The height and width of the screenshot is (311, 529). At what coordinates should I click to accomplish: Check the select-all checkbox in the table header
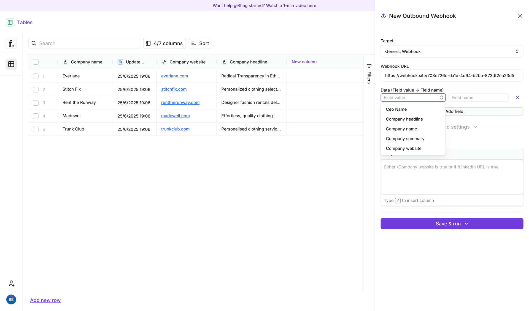coord(36,62)
